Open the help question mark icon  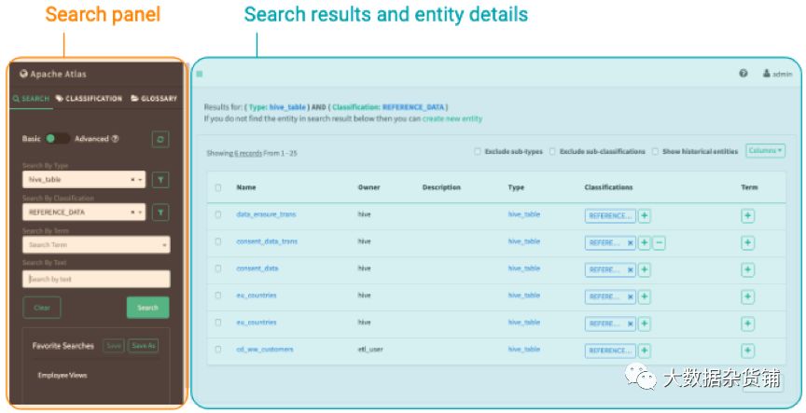point(743,74)
